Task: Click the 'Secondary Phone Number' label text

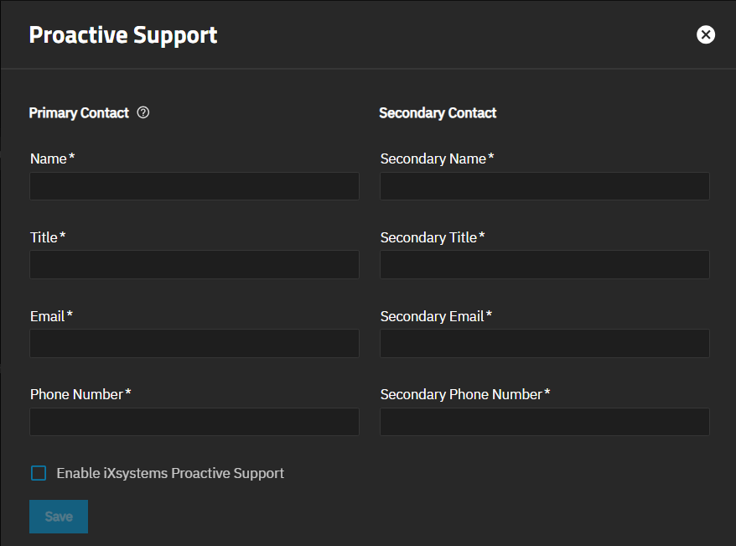Action: click(x=461, y=394)
